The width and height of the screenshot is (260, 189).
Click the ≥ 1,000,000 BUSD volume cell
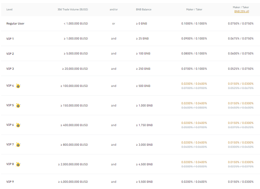point(76,38)
